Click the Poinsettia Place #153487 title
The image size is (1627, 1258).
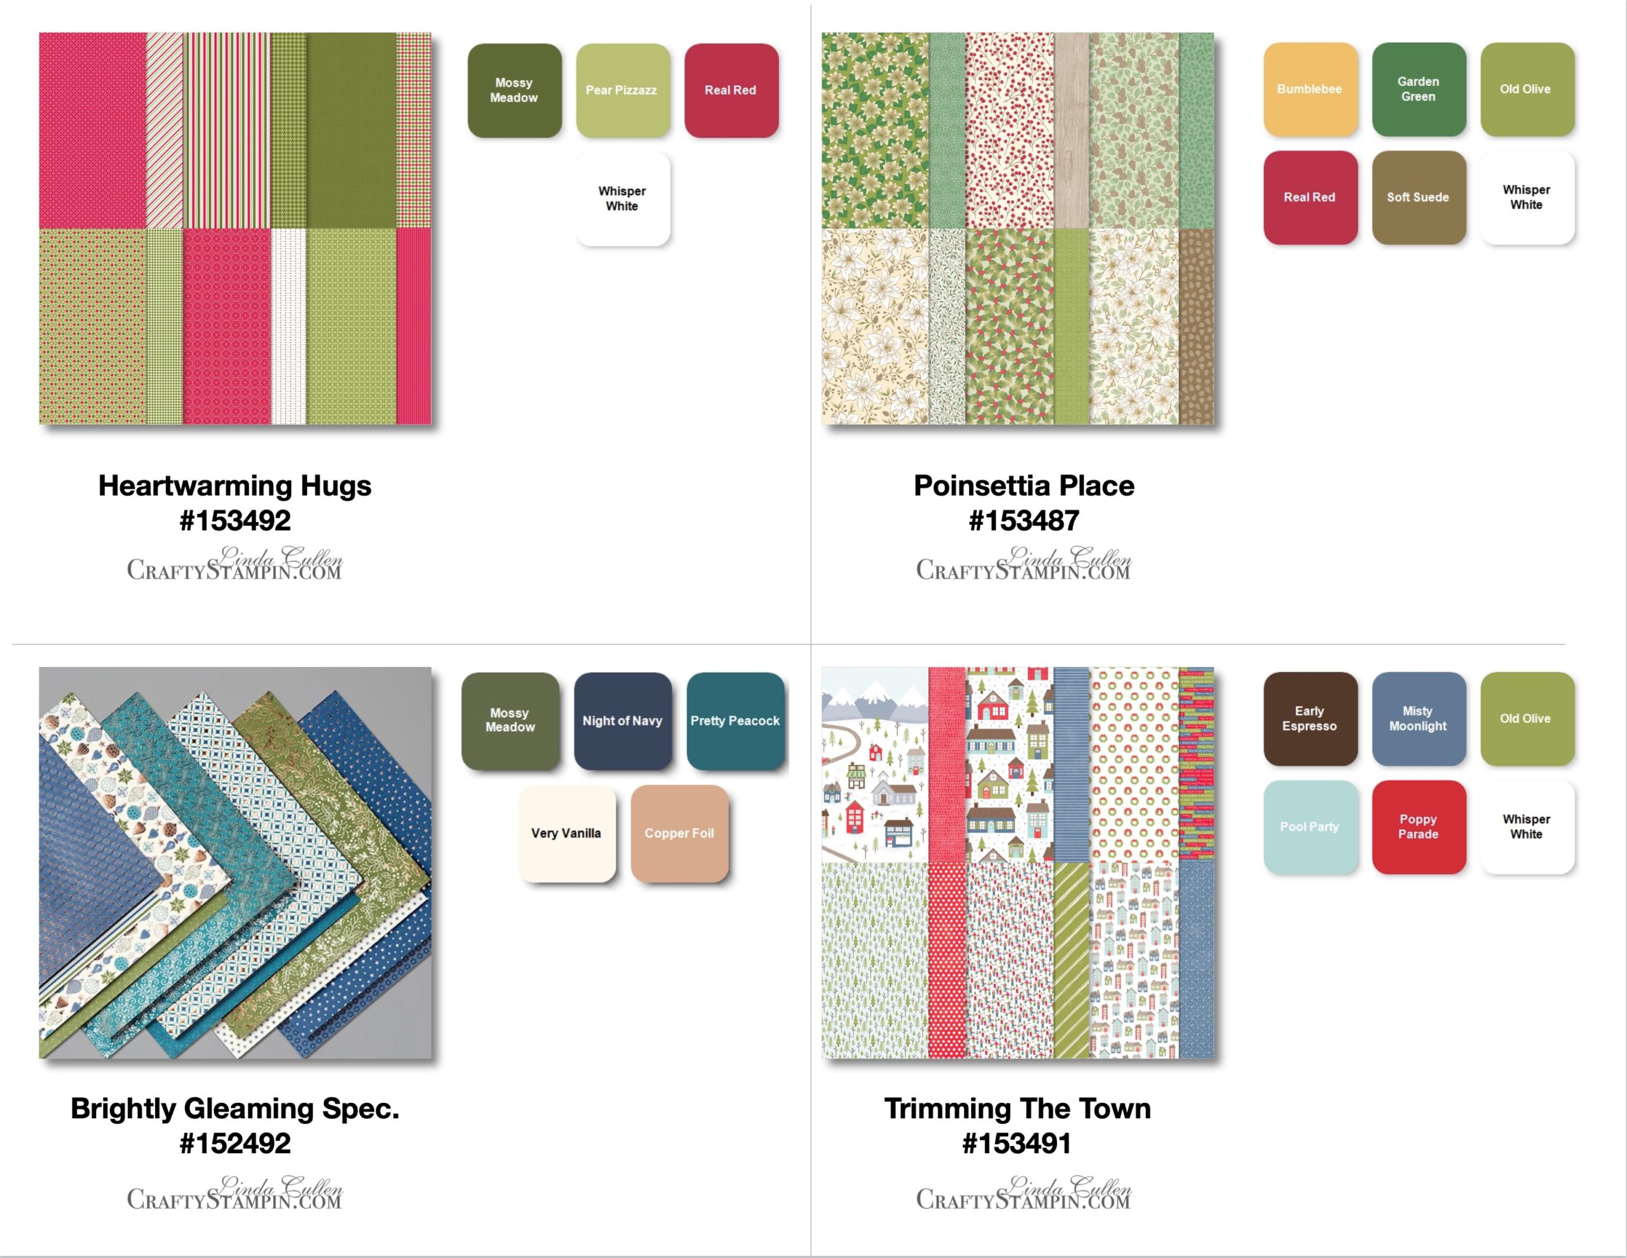pyautogui.click(x=1024, y=503)
